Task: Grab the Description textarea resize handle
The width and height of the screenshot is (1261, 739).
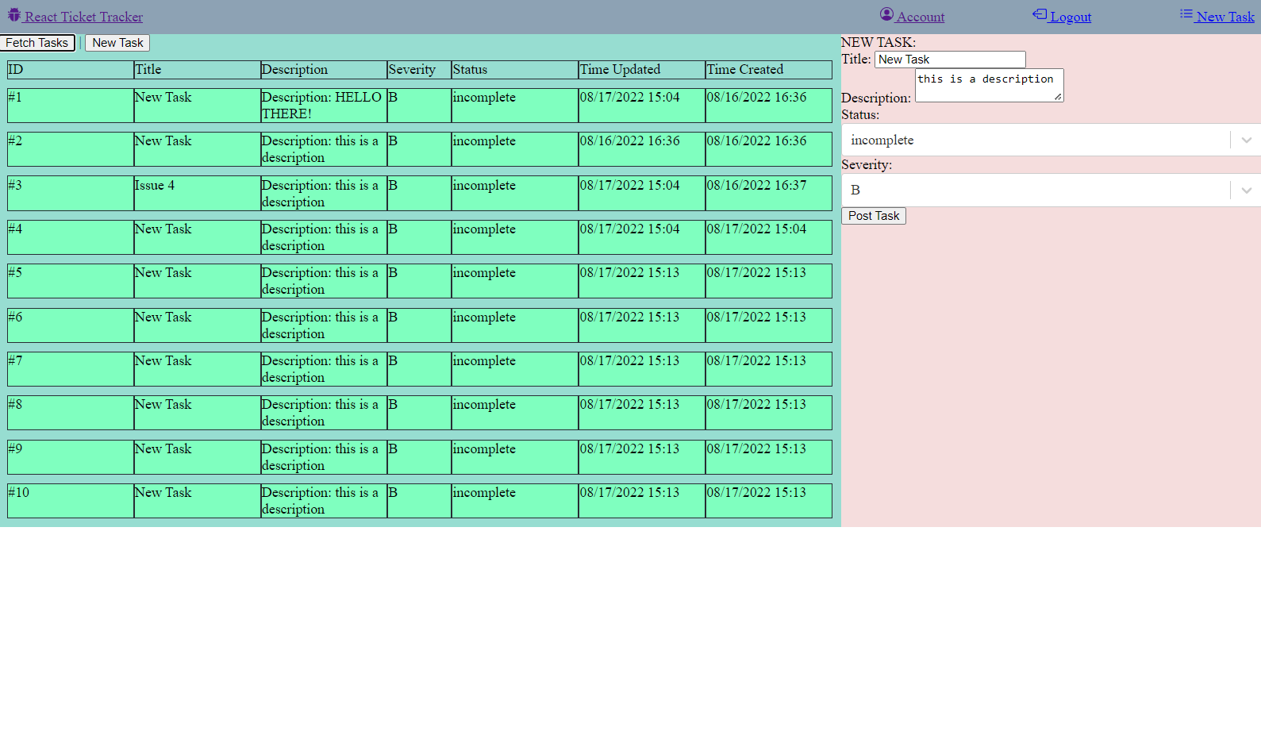Action: [1058, 97]
